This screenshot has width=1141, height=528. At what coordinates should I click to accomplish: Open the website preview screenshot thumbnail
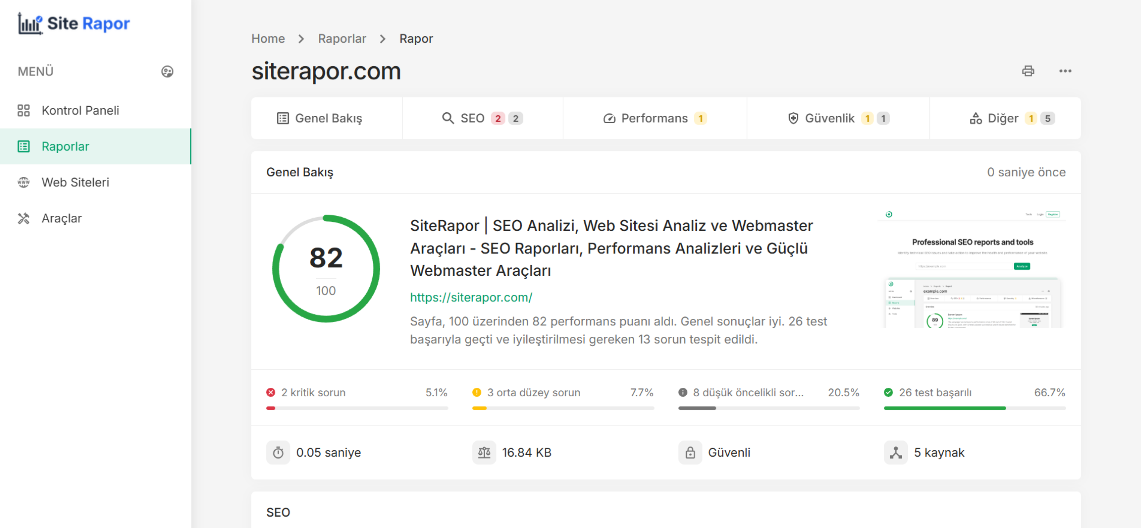tap(972, 269)
